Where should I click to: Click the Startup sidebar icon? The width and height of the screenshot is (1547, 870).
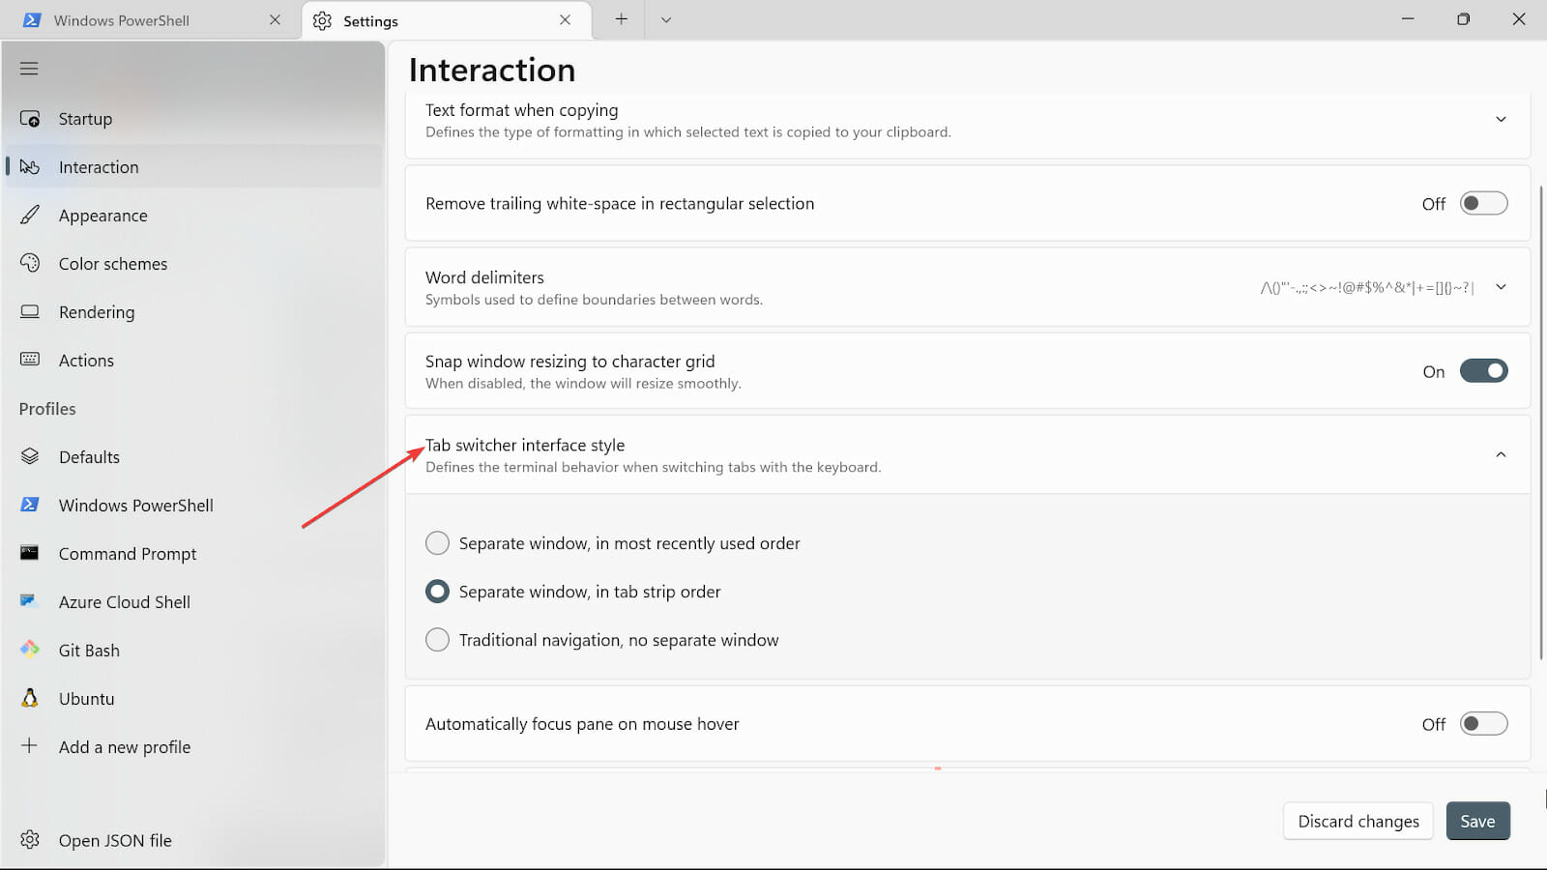click(30, 119)
